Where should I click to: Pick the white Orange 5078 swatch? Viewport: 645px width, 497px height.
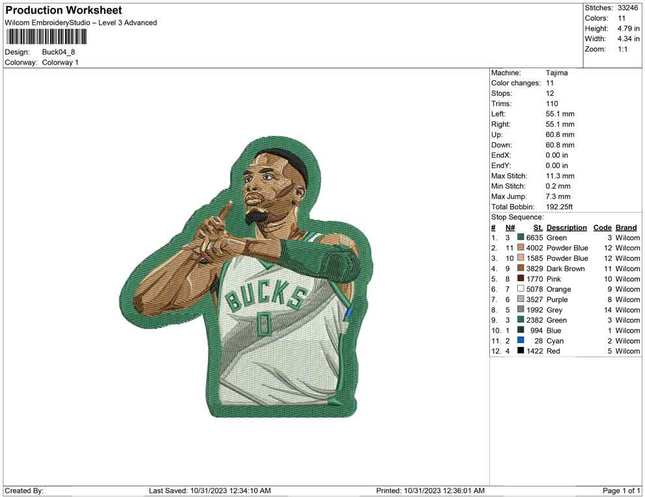521,289
